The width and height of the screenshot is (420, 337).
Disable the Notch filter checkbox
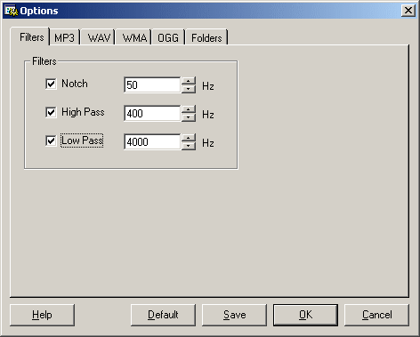(51, 84)
